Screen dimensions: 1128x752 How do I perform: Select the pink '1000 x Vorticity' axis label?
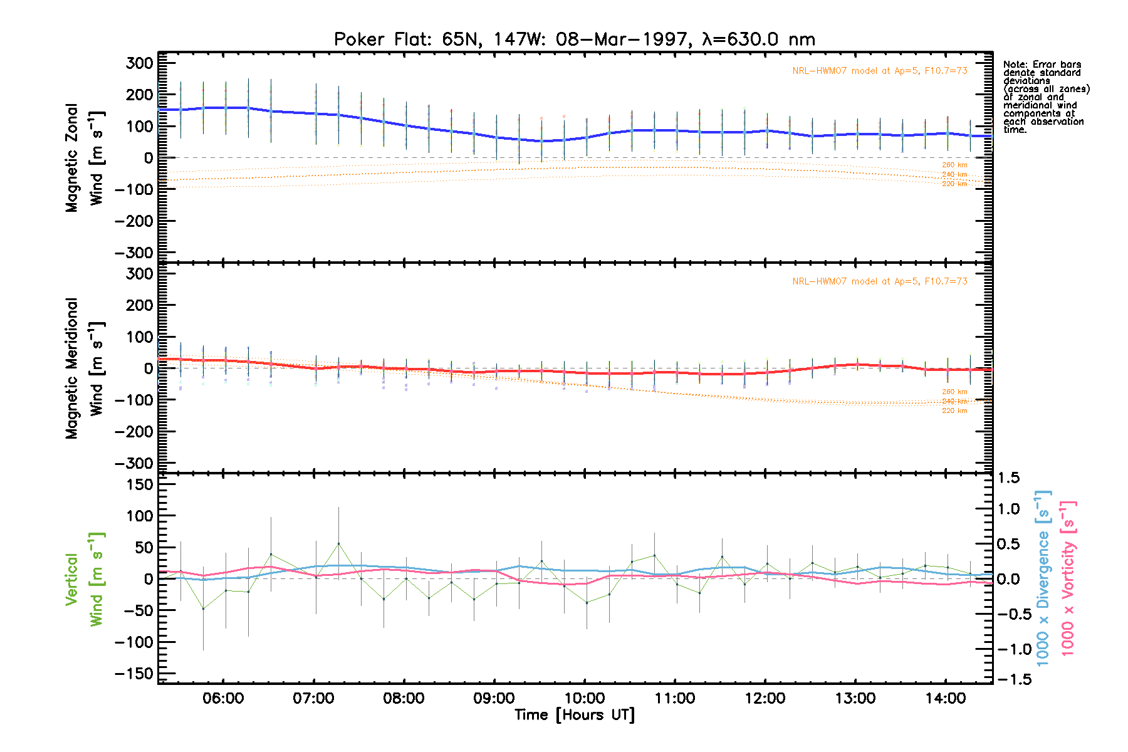1068,578
